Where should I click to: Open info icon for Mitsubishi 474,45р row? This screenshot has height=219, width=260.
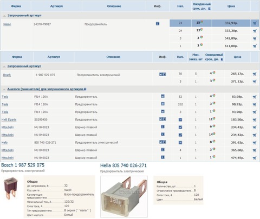coord(162,157)
